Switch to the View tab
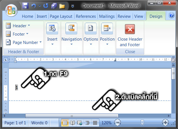This screenshot has width=178, height=129. click(139, 16)
